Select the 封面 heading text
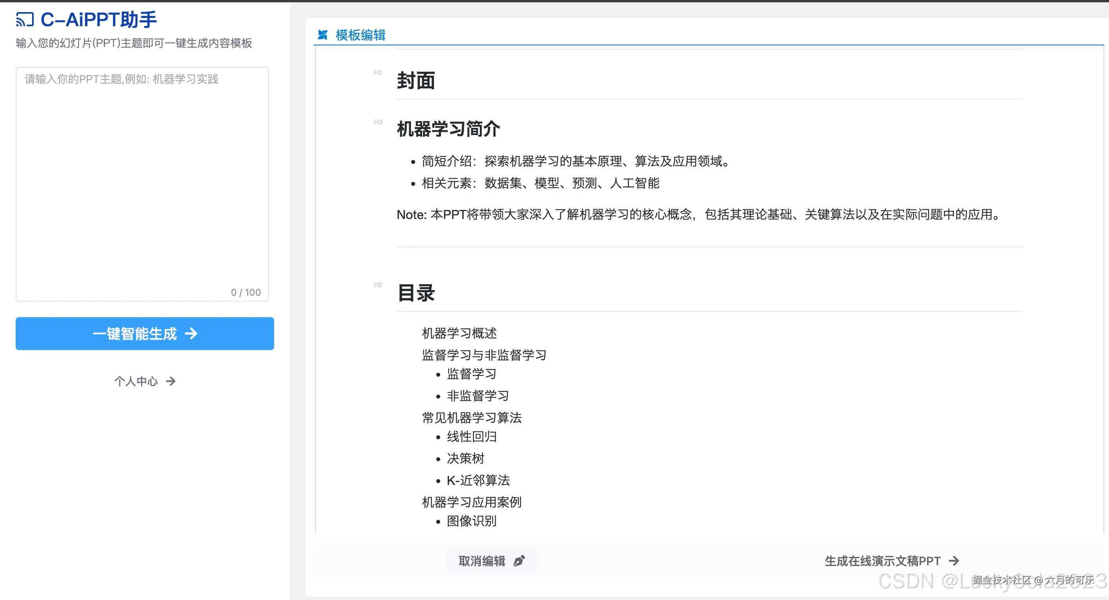The image size is (1109, 600). 416,81
